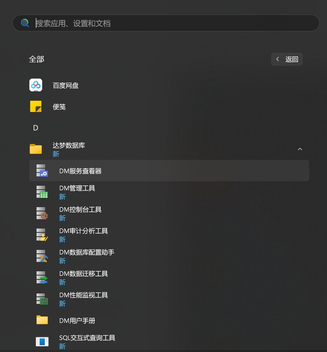Launch the 便笺 sticky notes icon
Viewport: 327px width, 352px height.
(x=36, y=106)
